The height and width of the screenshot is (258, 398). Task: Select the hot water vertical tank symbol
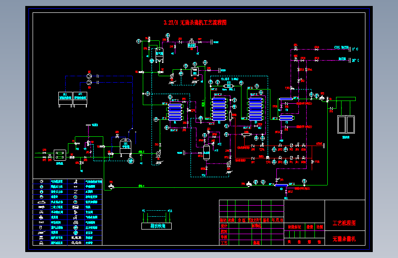[207, 152]
